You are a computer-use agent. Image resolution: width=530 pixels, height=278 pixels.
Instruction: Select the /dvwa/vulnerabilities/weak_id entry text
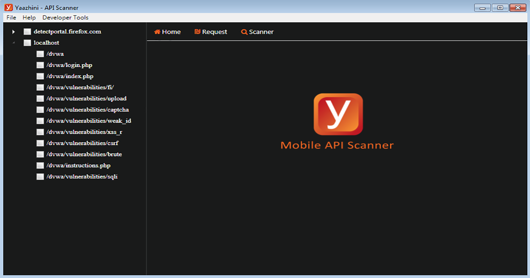(x=89, y=121)
